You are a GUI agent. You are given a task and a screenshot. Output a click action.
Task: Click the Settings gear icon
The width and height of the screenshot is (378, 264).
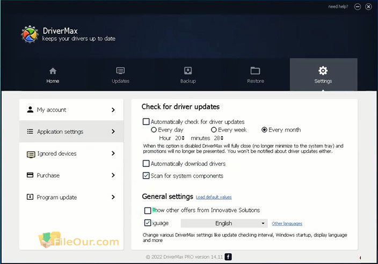coord(323,71)
